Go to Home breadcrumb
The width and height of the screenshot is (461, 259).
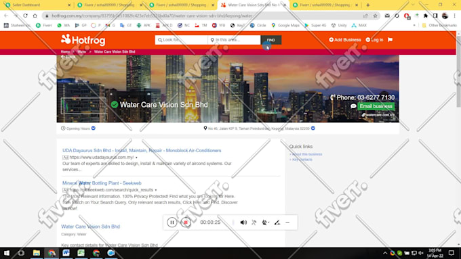click(x=65, y=51)
